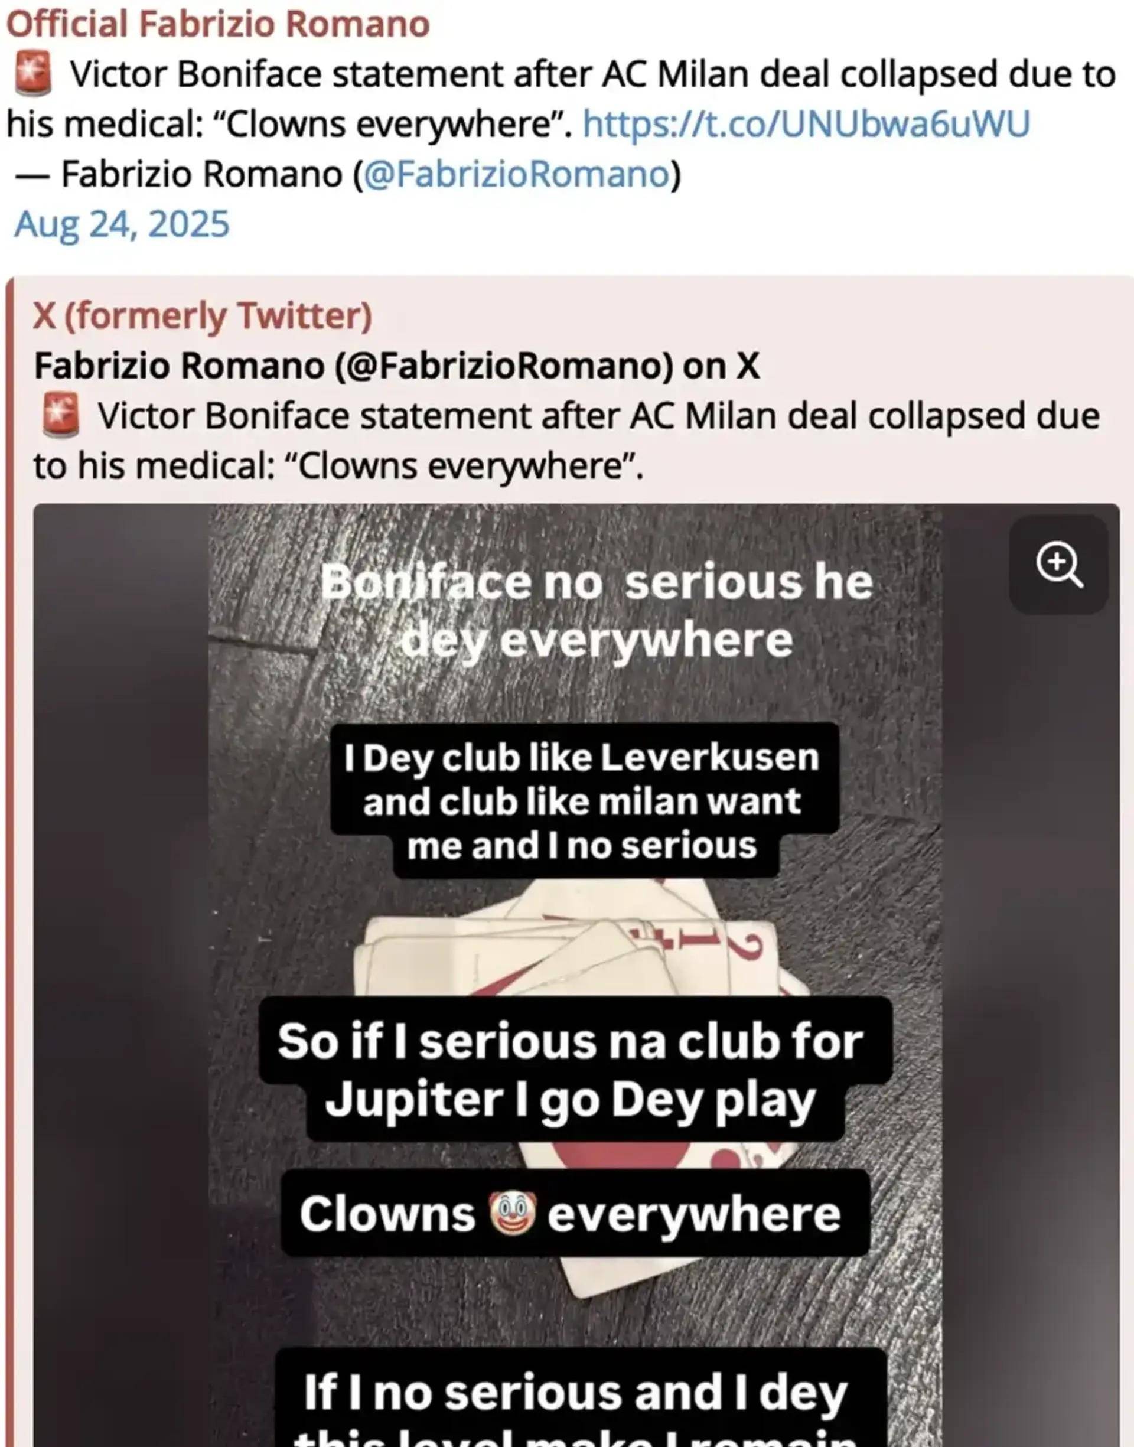Open the "Fabrizio Romano (@FabrizioRomano) on X" preview title

pos(396,366)
